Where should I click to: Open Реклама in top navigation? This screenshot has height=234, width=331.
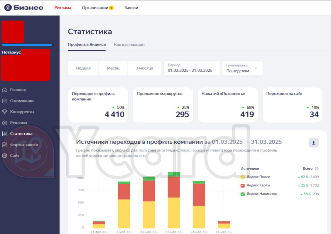pos(63,8)
